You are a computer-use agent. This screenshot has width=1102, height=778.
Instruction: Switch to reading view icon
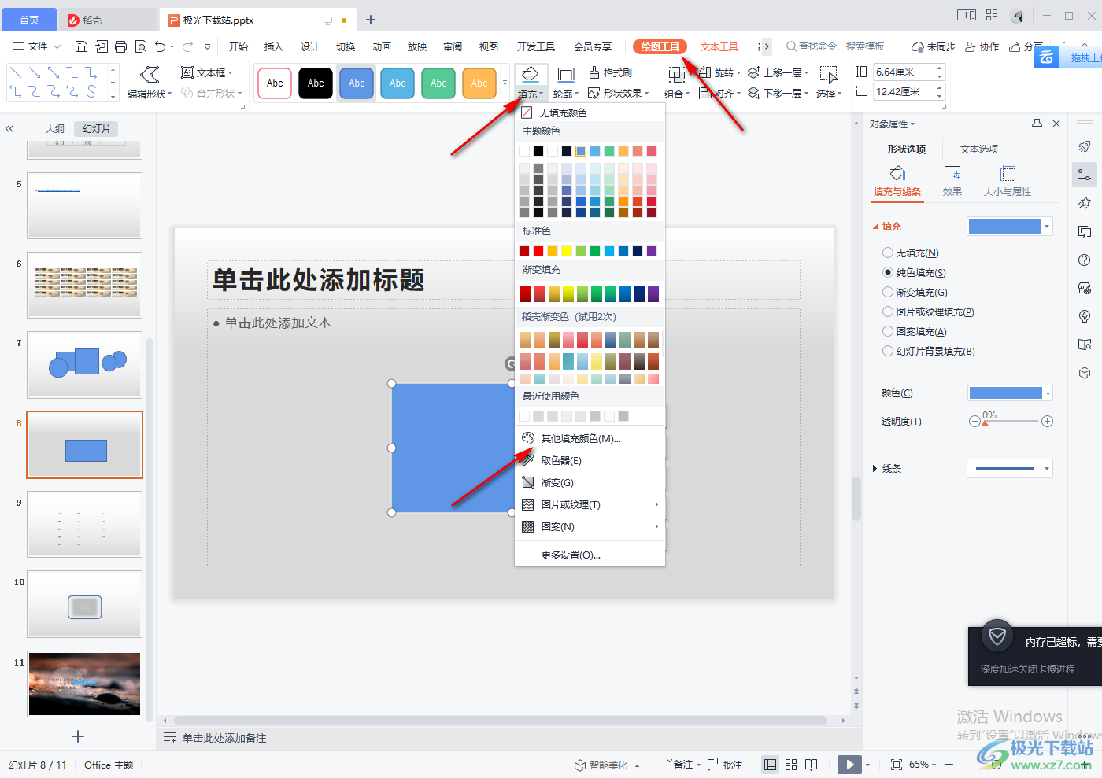(x=812, y=765)
